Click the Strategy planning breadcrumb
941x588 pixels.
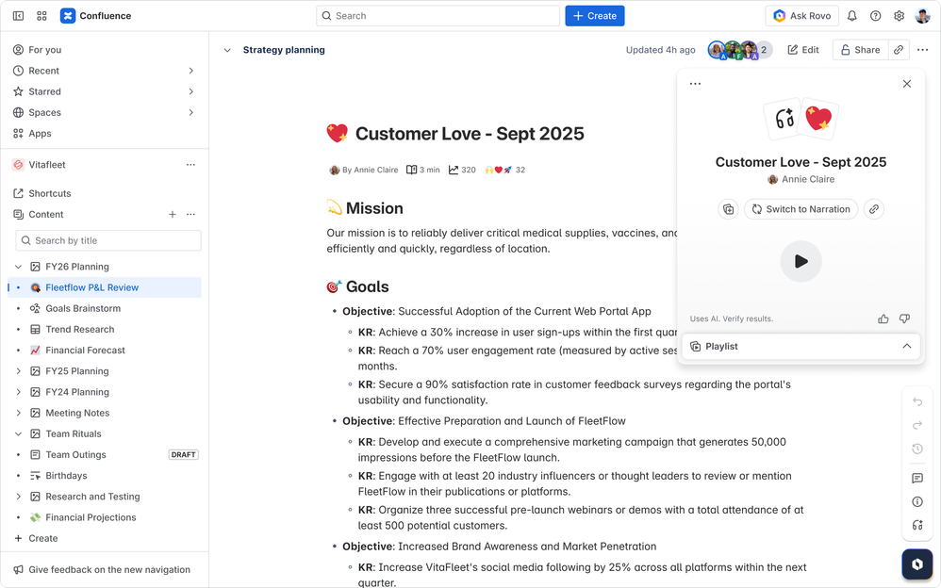[284, 50]
